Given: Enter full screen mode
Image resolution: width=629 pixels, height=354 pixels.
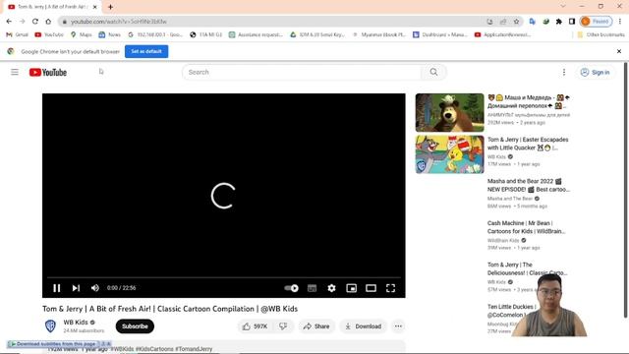Looking at the screenshot, I should point(391,288).
